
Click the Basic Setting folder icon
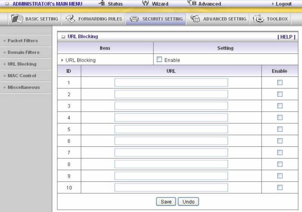(x=17, y=19)
